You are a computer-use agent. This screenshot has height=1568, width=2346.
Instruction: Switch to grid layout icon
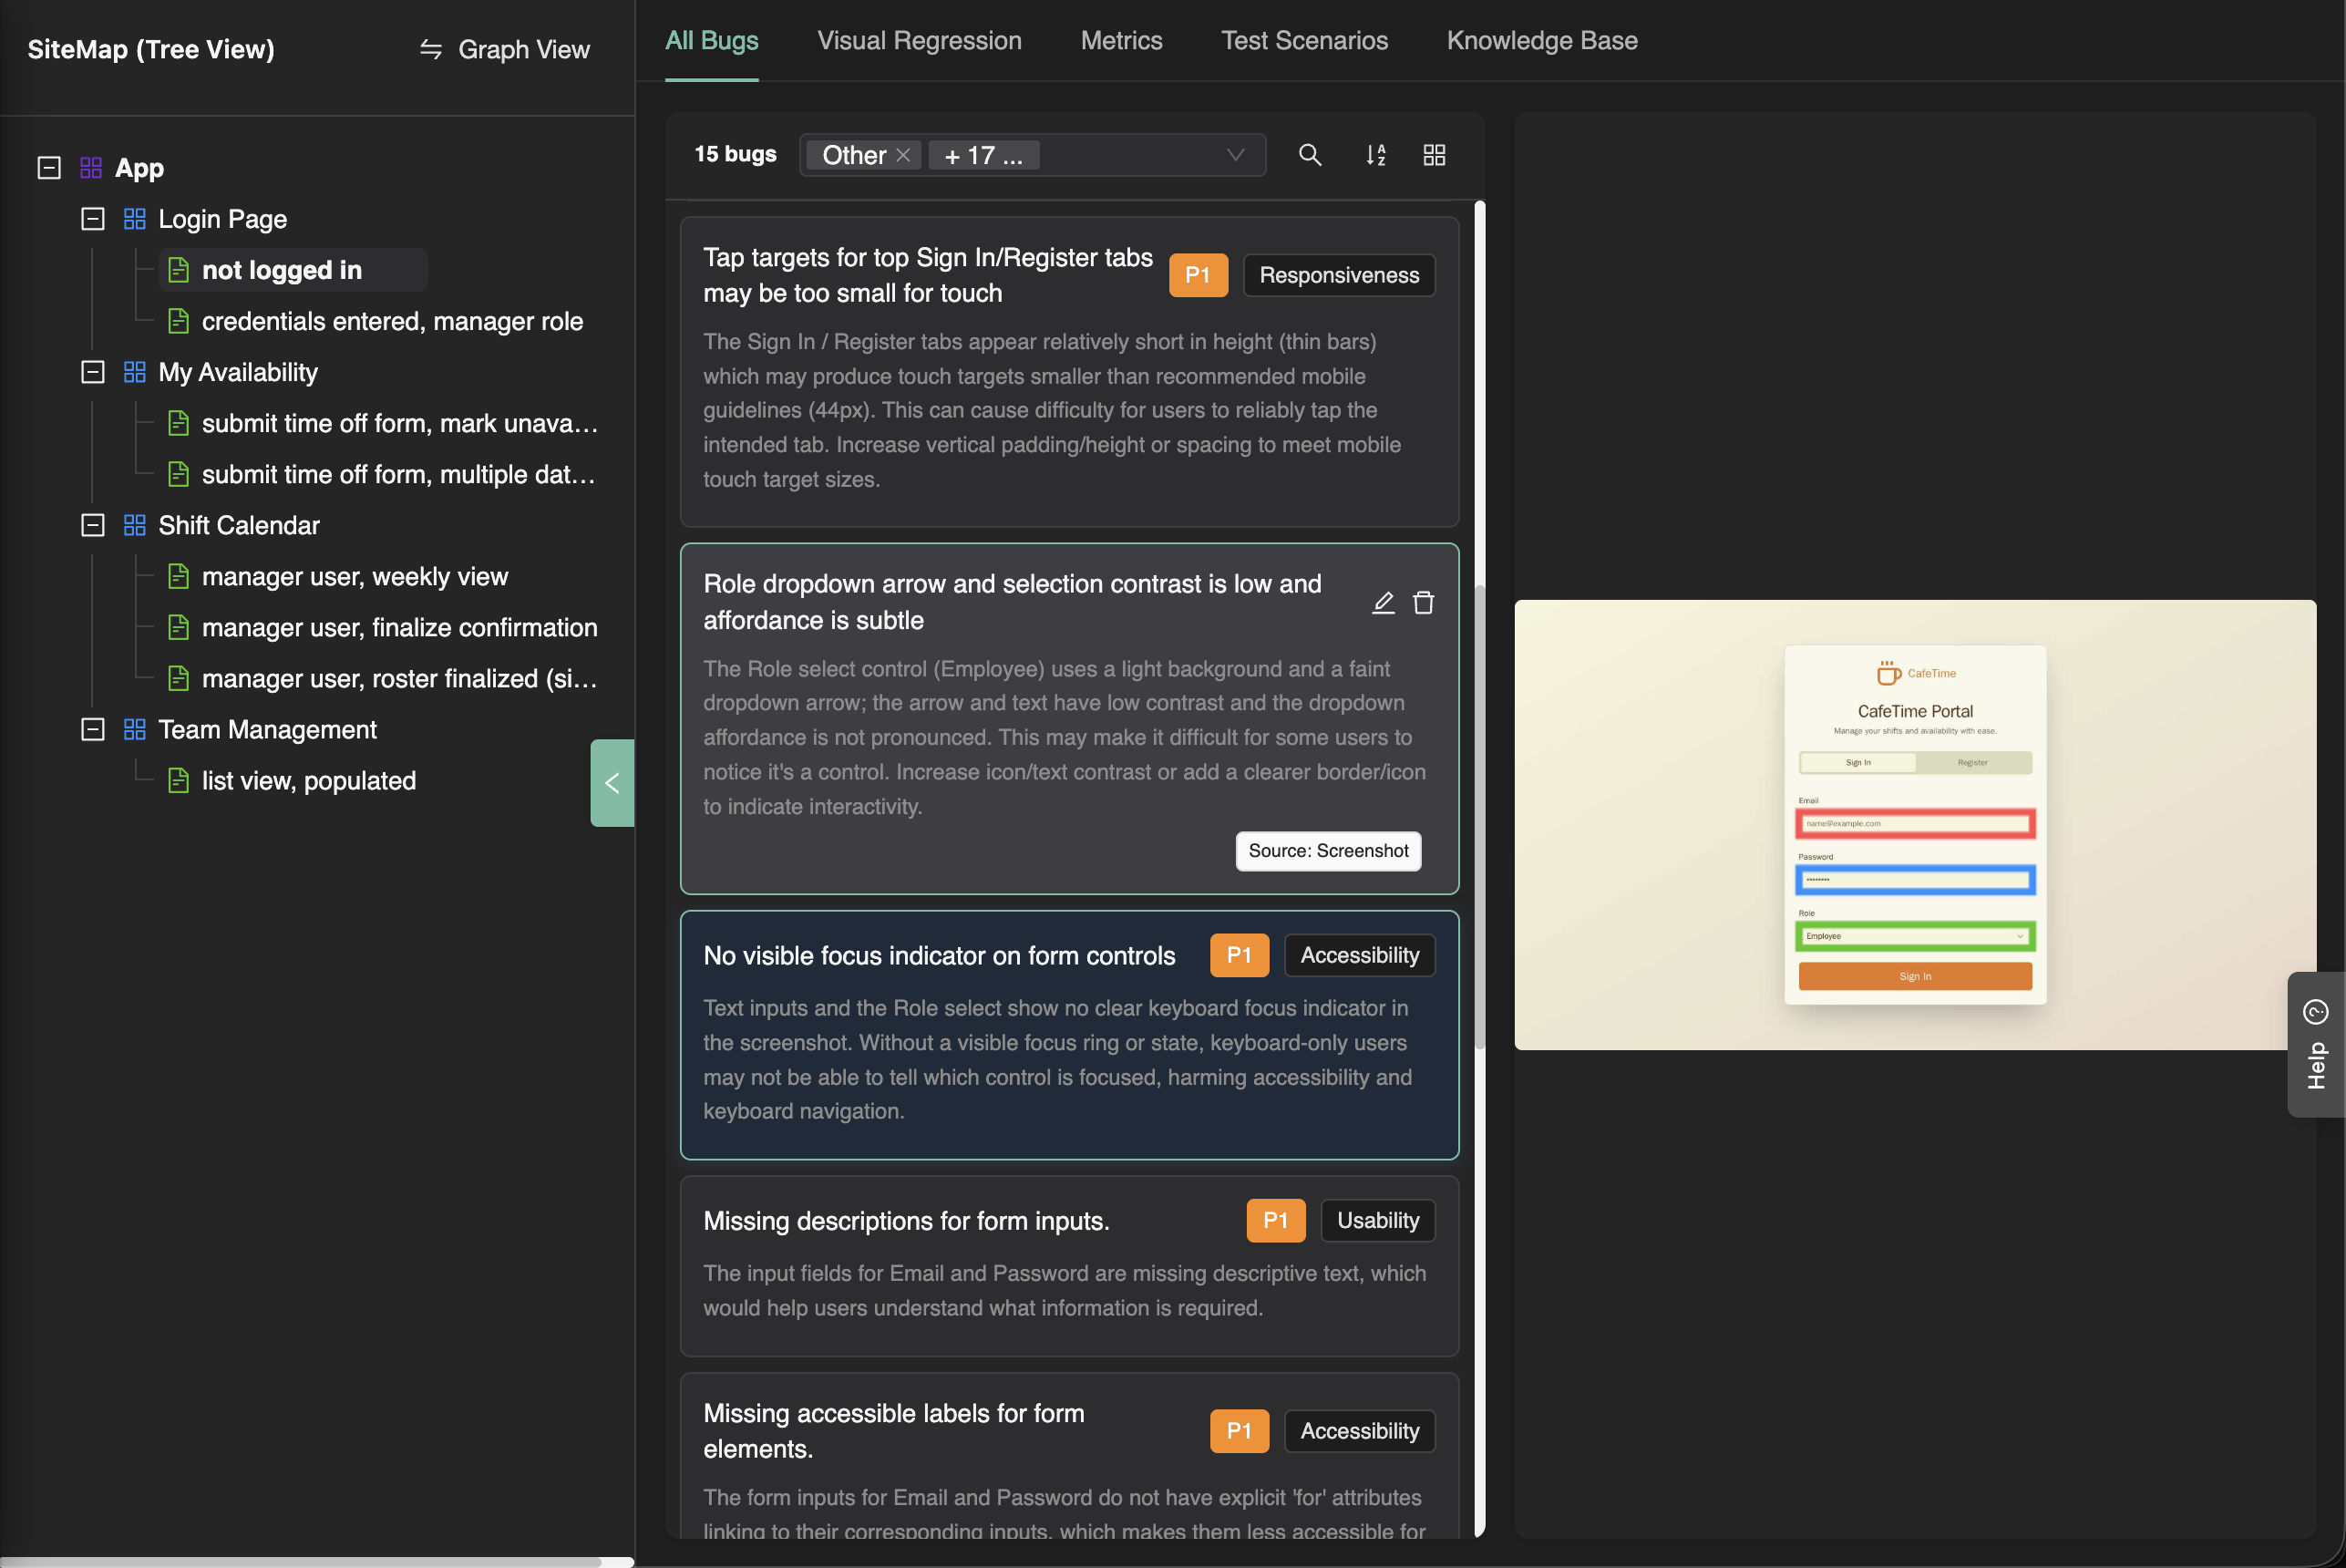1434,155
